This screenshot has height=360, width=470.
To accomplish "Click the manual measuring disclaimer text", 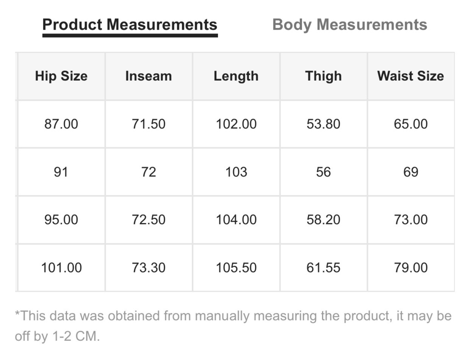I will 233,326.
